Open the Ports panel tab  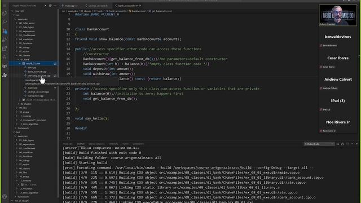(x=125, y=144)
